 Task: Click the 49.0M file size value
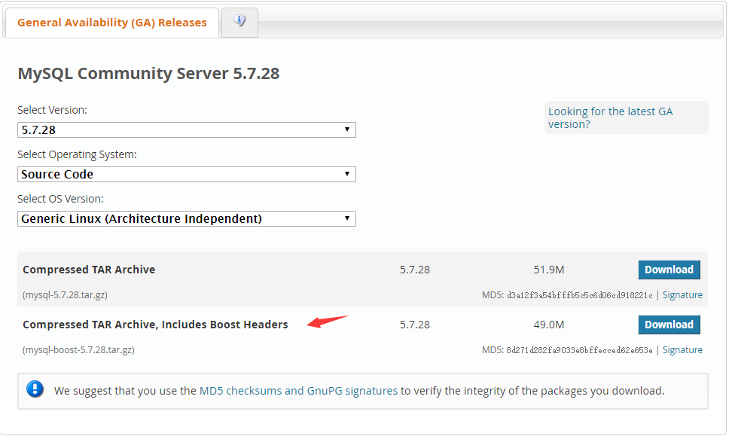click(x=549, y=325)
